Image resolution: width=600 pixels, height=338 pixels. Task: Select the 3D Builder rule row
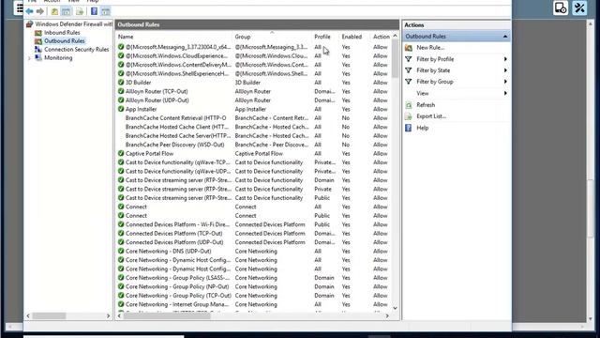coord(254,83)
